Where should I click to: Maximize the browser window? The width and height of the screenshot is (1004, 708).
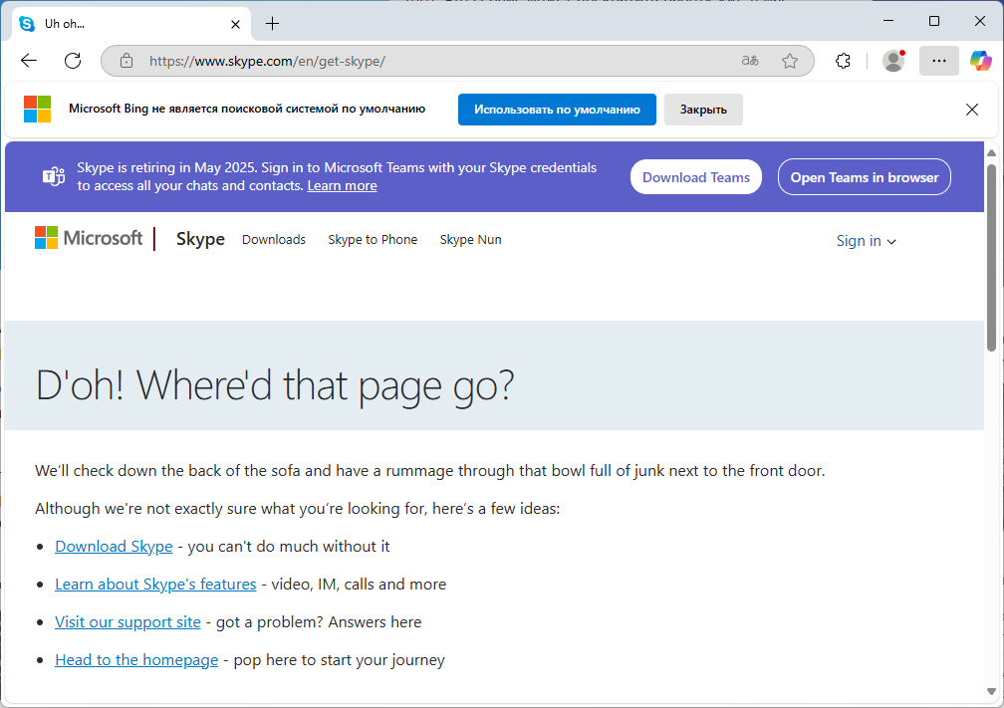click(934, 21)
